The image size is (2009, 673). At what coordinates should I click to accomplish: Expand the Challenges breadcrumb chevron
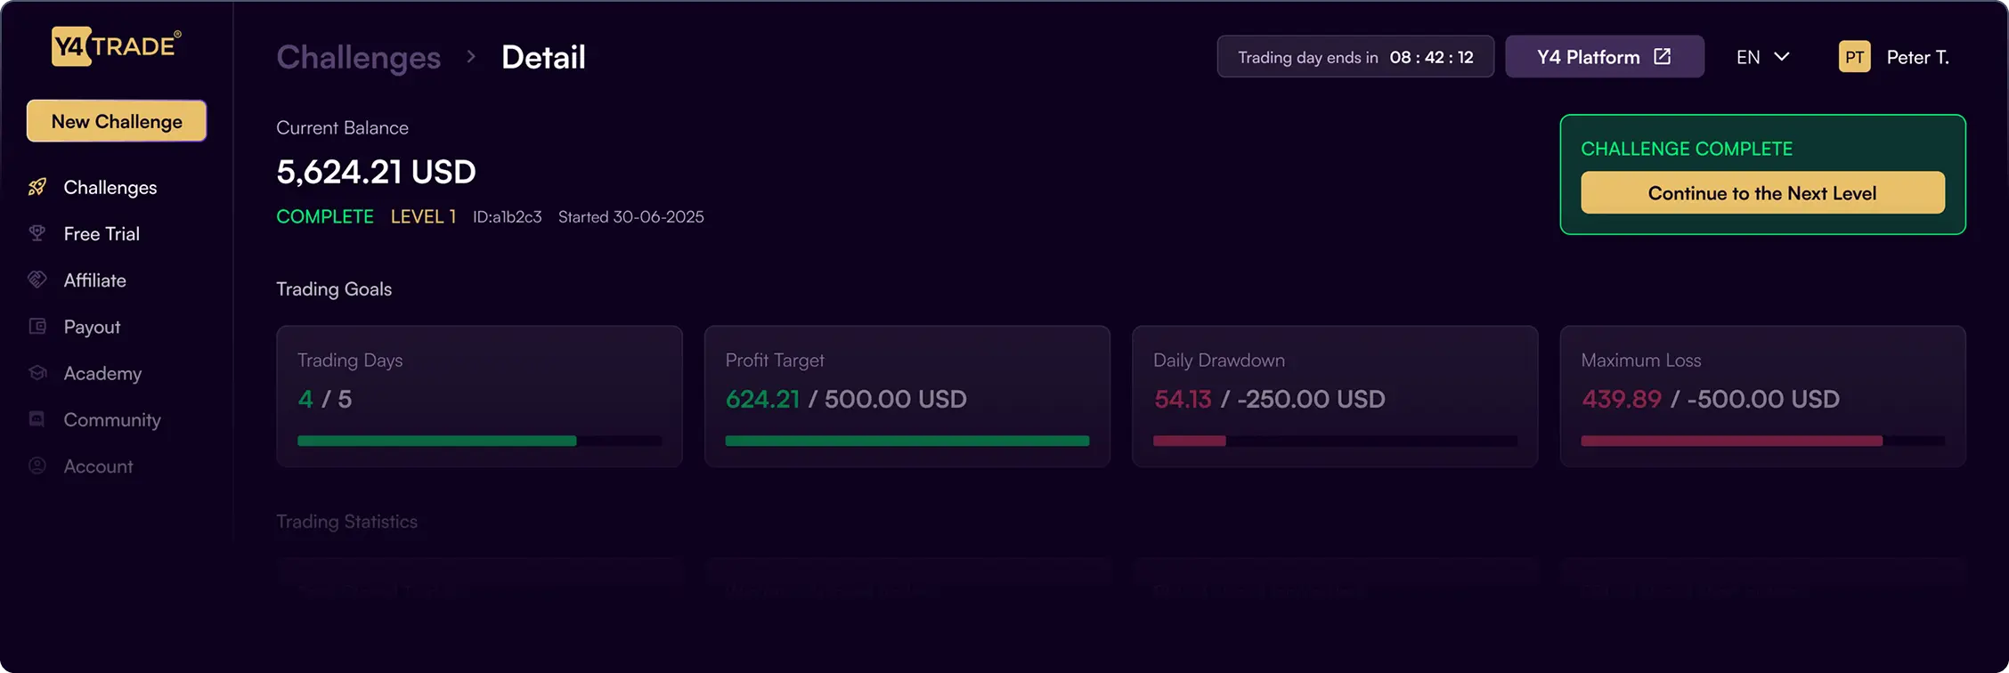[x=471, y=56]
